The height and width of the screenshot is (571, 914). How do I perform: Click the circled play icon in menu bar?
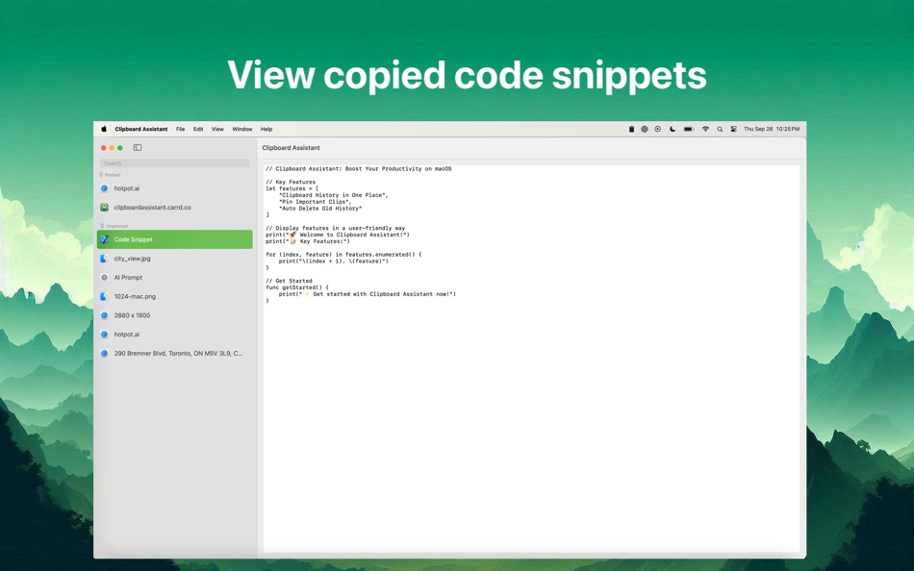click(x=657, y=130)
